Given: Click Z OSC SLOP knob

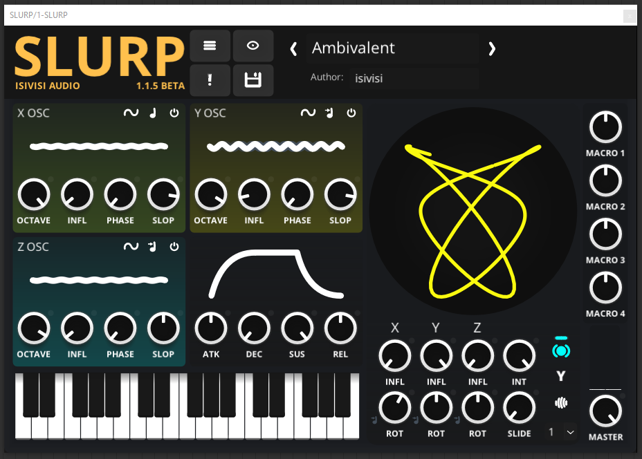Looking at the screenshot, I should click(x=163, y=328).
